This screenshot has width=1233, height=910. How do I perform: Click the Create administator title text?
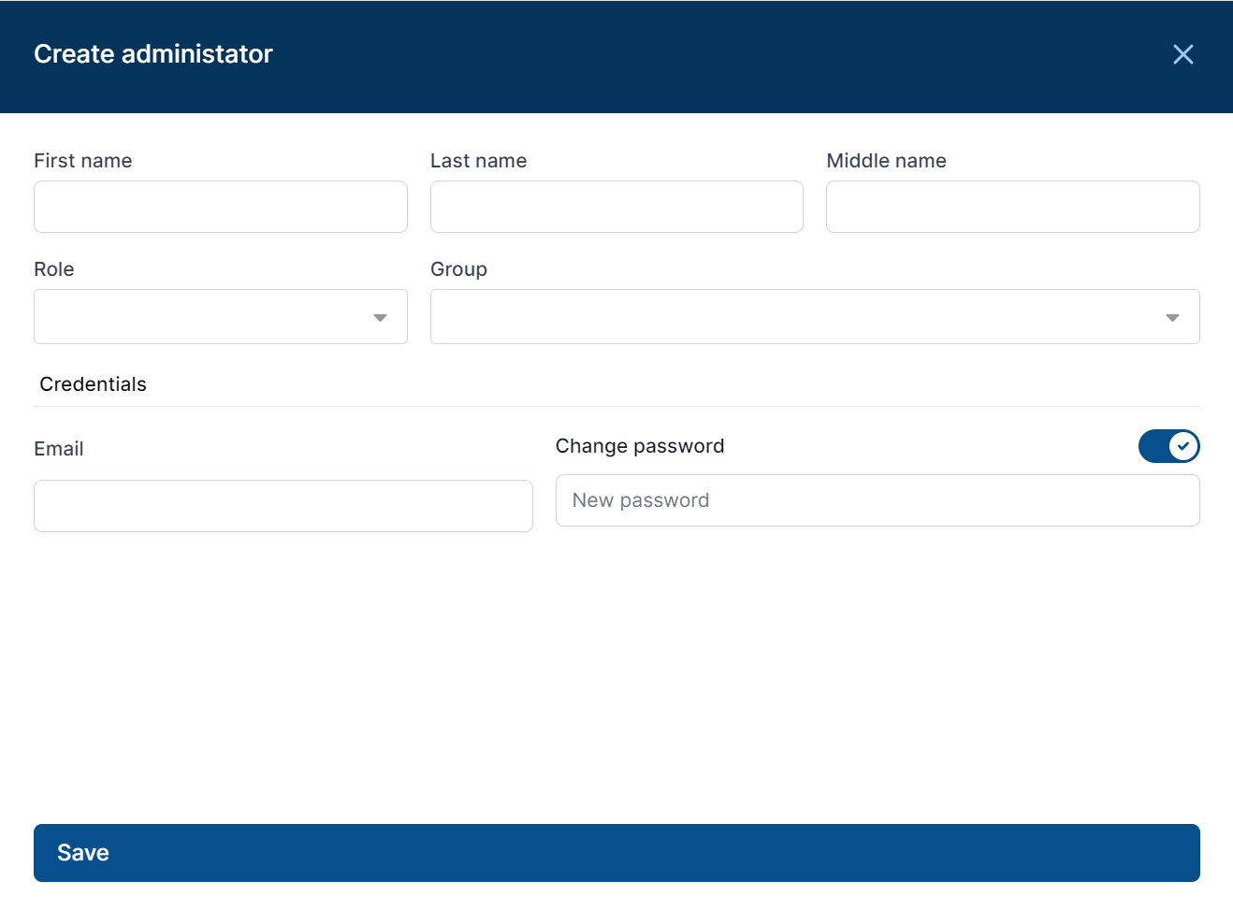click(153, 54)
